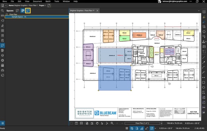This screenshot has width=207, height=131.
Task: Select the Ellipse tool in right toolbar
Action: pyautogui.click(x=204, y=88)
